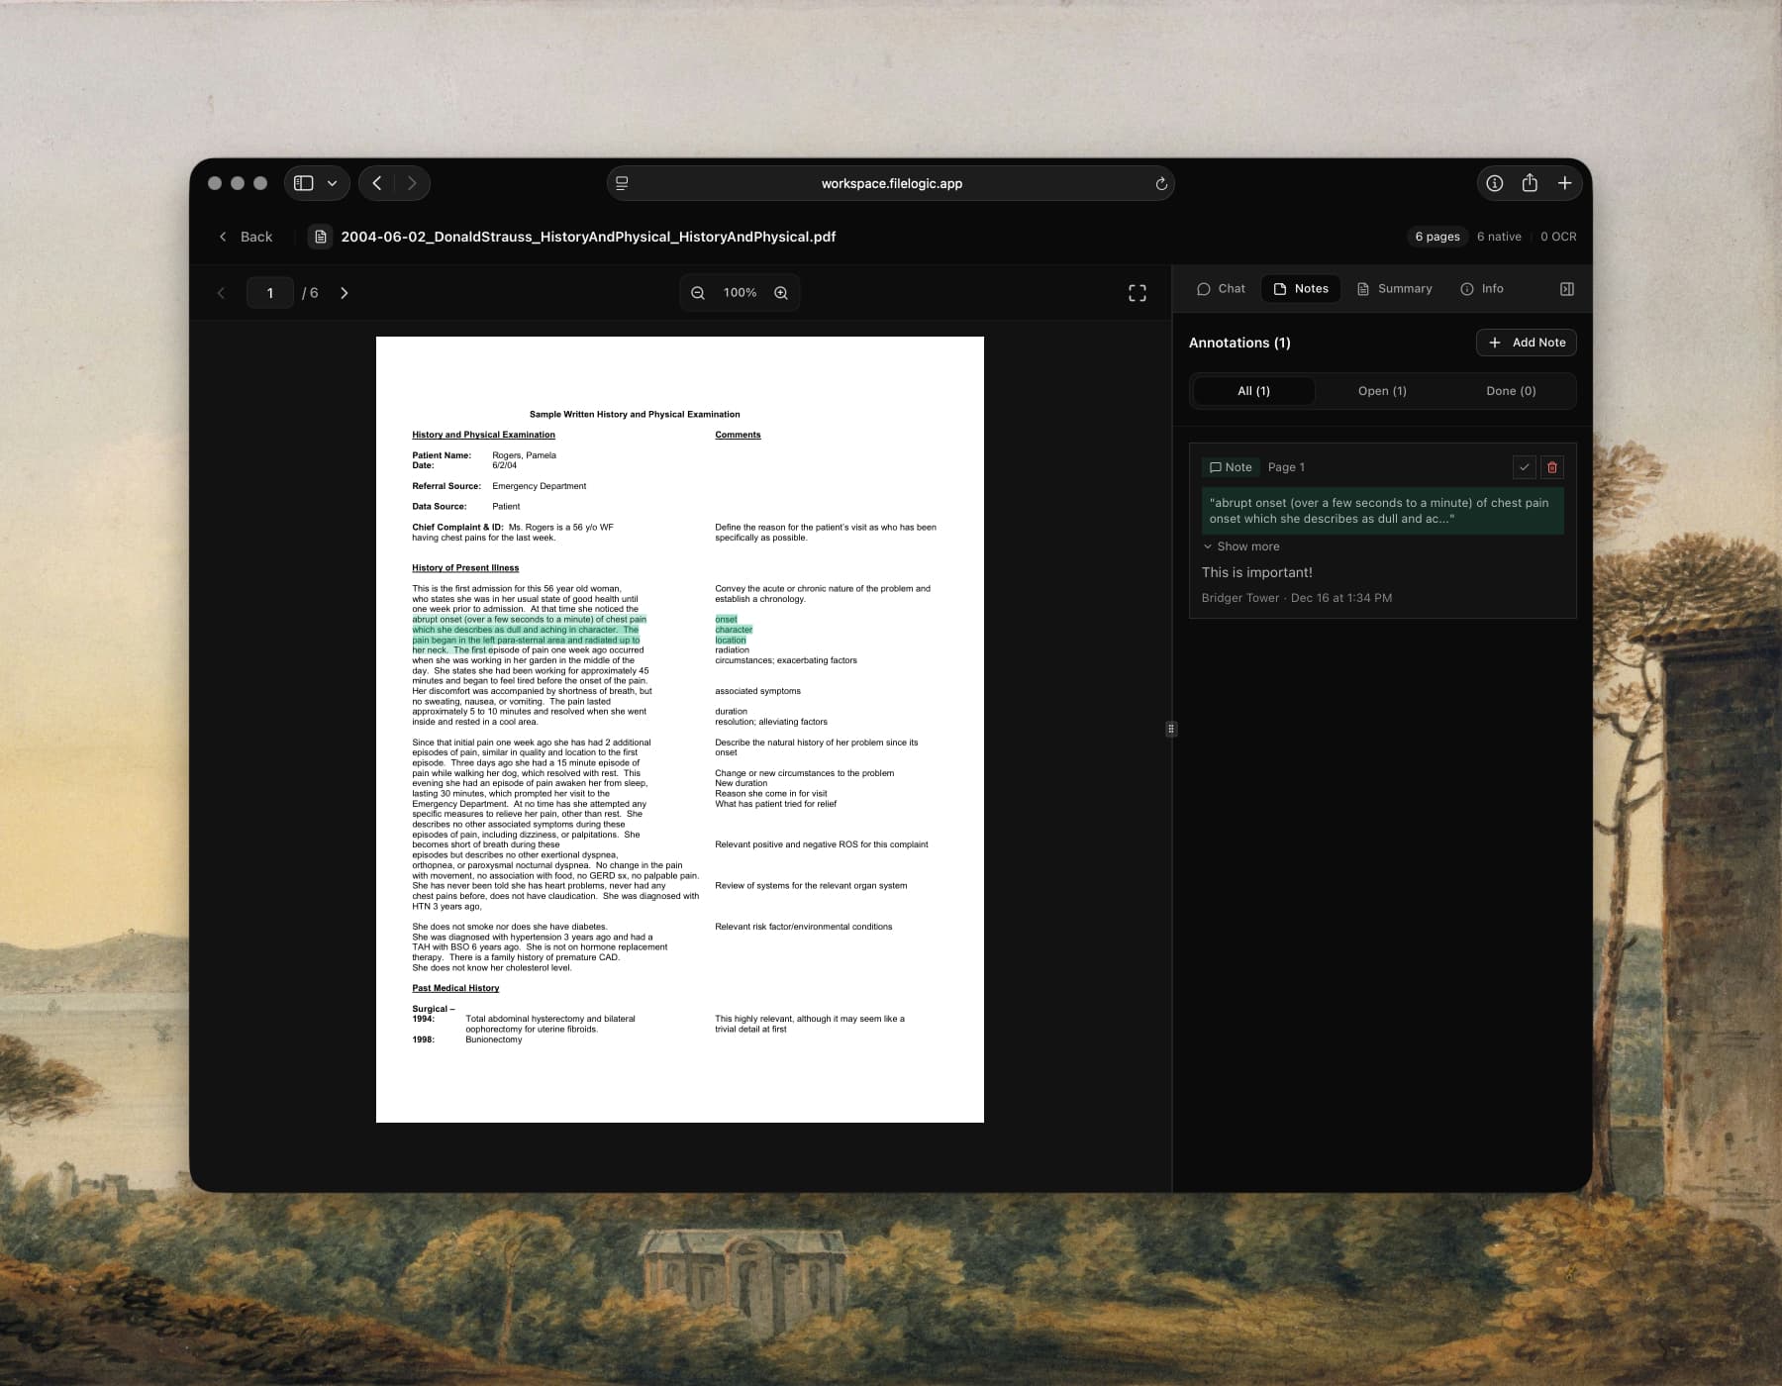Delete the Page 1 note
This screenshot has width=1782, height=1386.
[x=1552, y=466]
